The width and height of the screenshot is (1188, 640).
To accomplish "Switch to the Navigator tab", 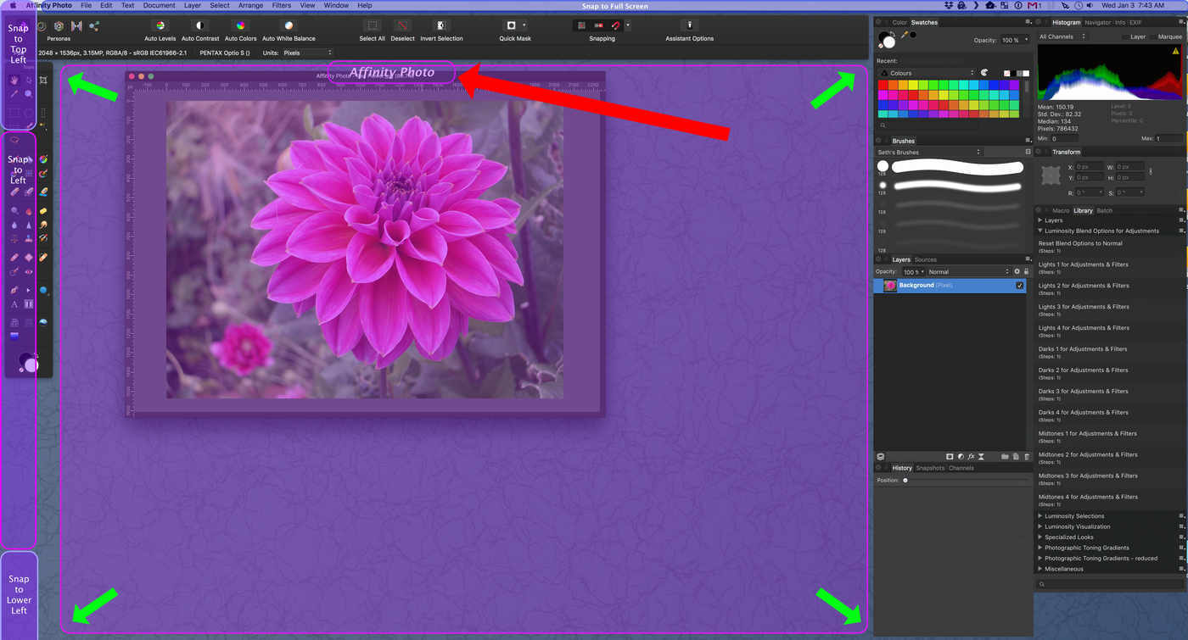I will pyautogui.click(x=1099, y=22).
